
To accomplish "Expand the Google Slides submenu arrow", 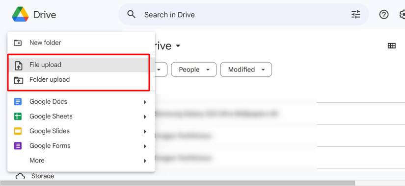I will click(145, 131).
